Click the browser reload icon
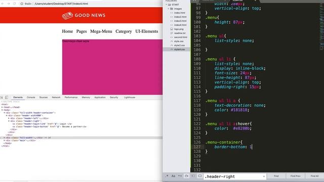Screen dimensions: 324x182 pos(15,4)
